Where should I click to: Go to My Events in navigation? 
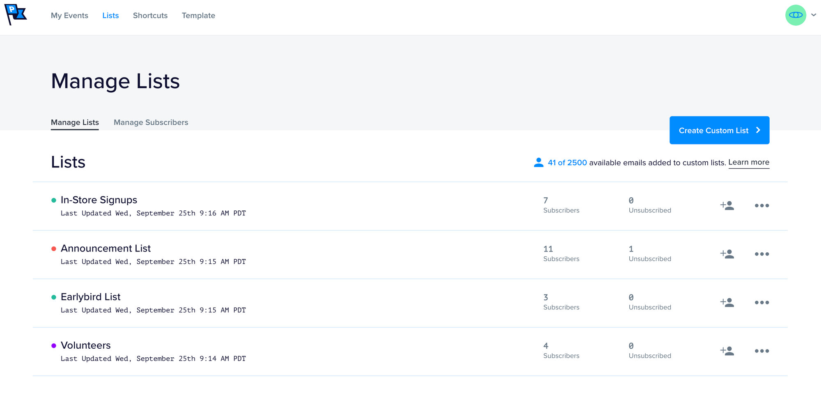[x=69, y=16]
